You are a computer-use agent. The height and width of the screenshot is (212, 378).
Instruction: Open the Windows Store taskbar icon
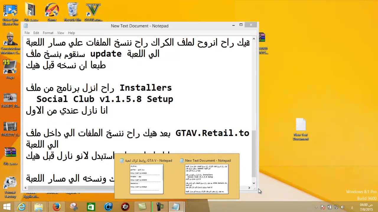click(91, 207)
